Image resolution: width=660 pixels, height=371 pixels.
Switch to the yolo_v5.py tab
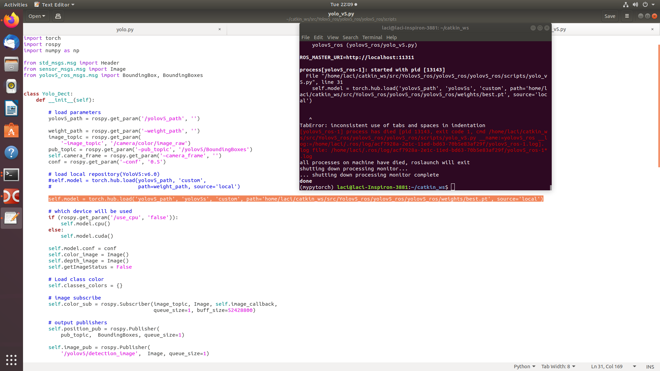(x=559, y=29)
